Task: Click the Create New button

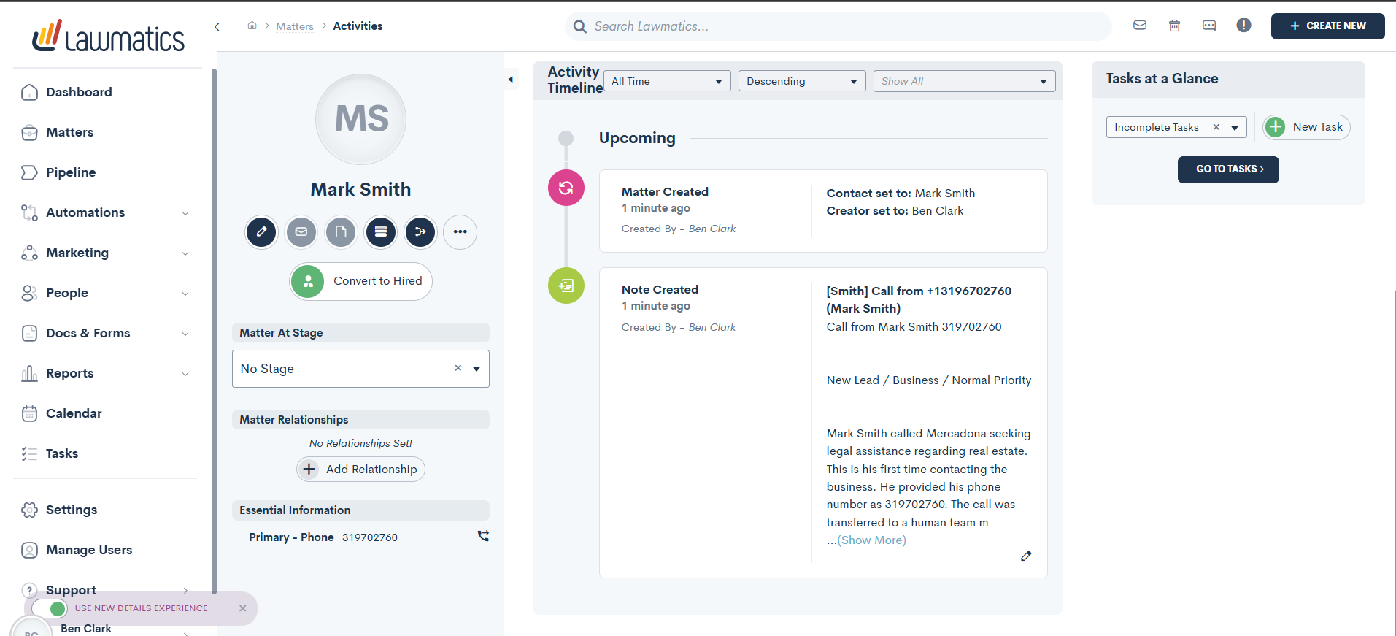Action: pyautogui.click(x=1327, y=26)
